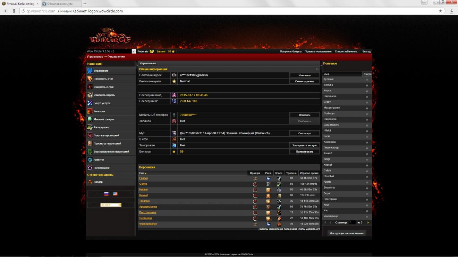Click Получить бонусы in the top menu
Screen dimensions: 458x257
tap(290, 52)
